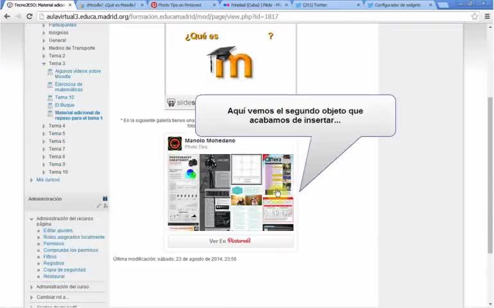Open the Tema 8 section link
Image resolution: width=494 pixels, height=308 pixels.
(x=56, y=157)
